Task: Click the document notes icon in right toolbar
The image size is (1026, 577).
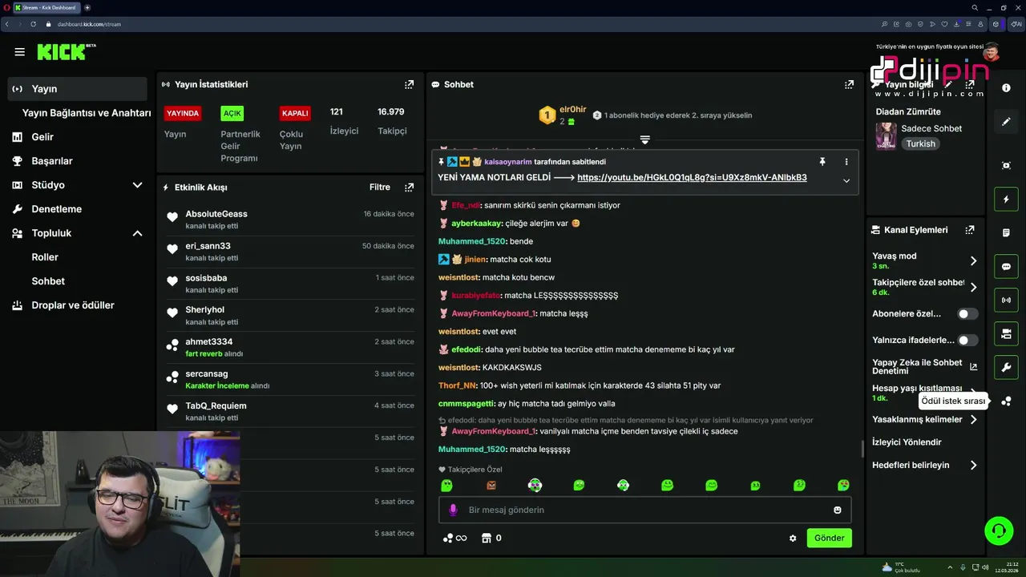Action: (x=1006, y=233)
